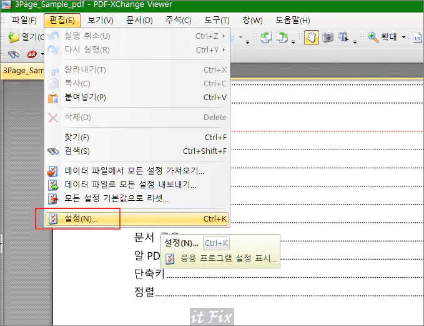The image size is (424, 326).
Task: Click the 문서 contents entry
Action: tap(144, 237)
